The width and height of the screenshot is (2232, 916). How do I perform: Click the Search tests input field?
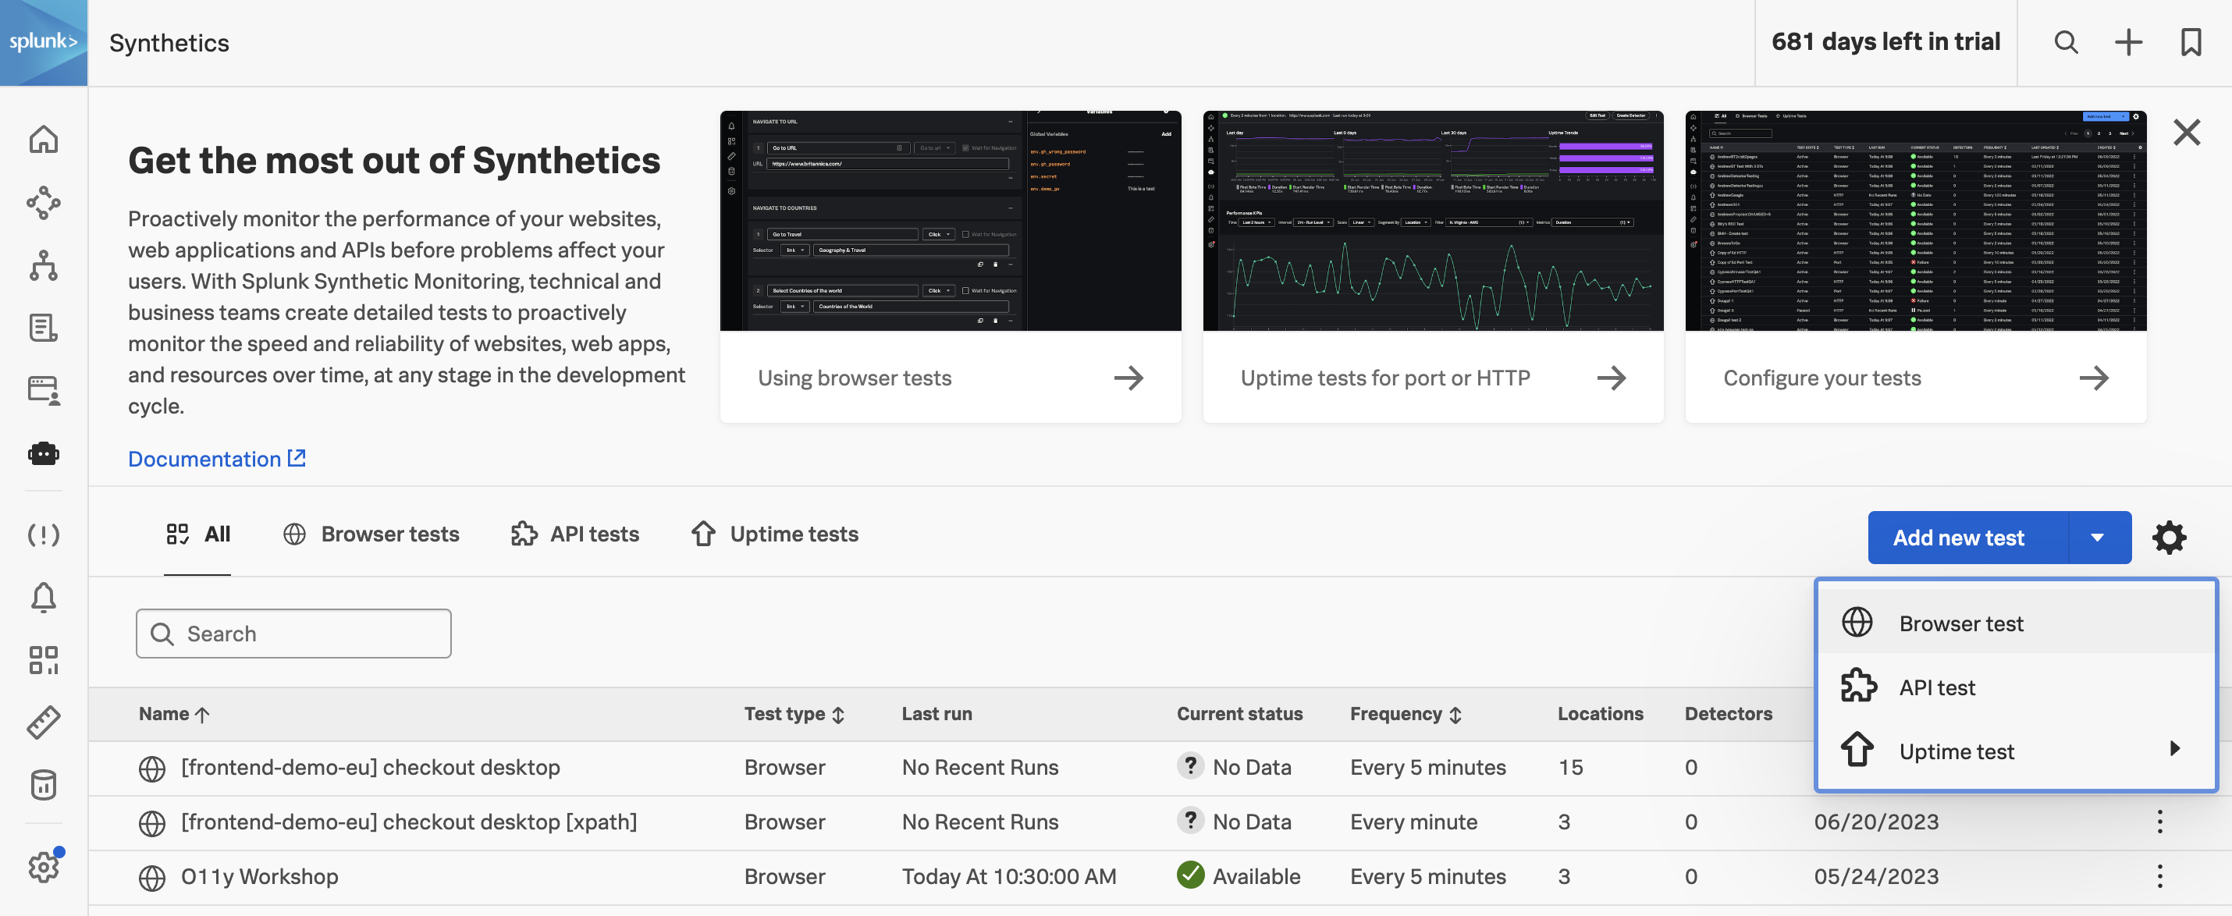point(294,634)
